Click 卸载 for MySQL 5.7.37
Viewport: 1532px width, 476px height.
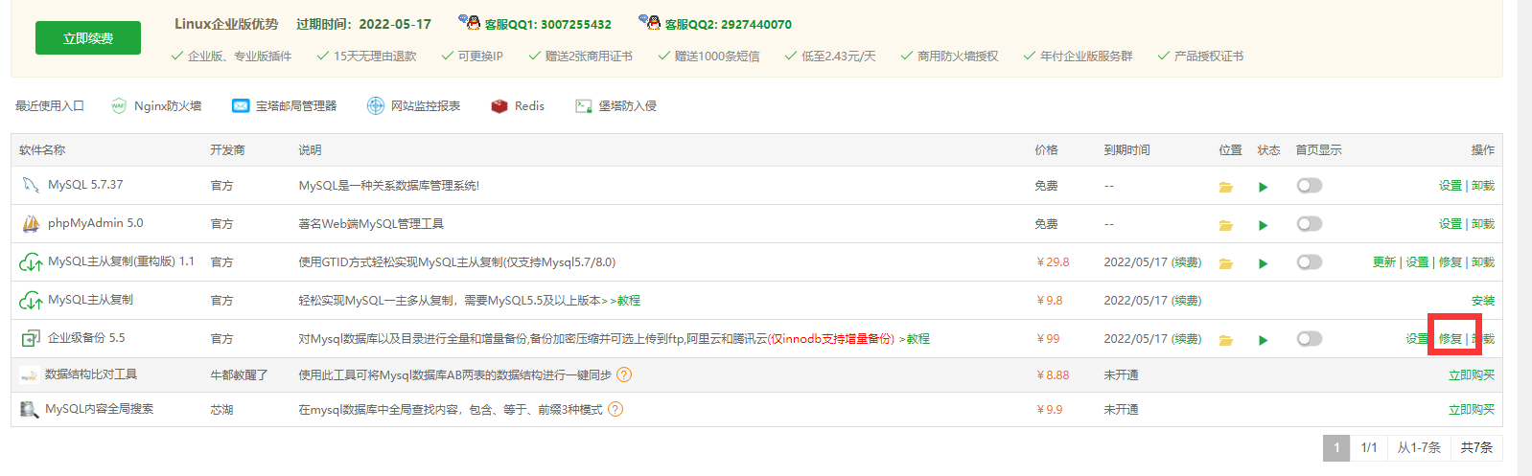click(x=1483, y=186)
